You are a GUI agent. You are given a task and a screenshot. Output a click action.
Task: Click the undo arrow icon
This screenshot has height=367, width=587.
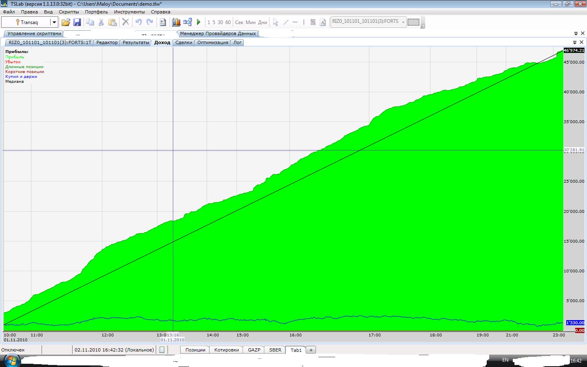(139, 22)
